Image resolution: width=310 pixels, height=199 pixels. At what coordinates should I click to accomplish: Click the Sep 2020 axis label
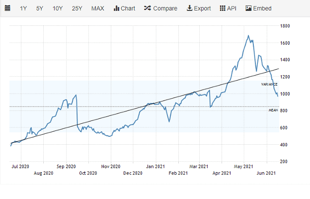[66, 167]
